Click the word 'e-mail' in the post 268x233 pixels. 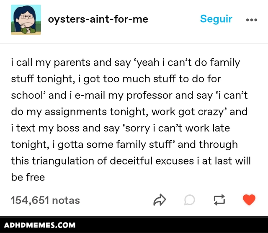click(x=88, y=95)
